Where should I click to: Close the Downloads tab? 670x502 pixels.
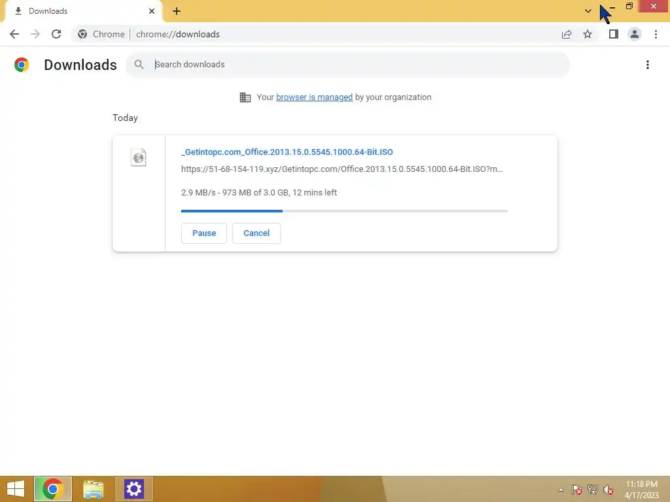[152, 11]
